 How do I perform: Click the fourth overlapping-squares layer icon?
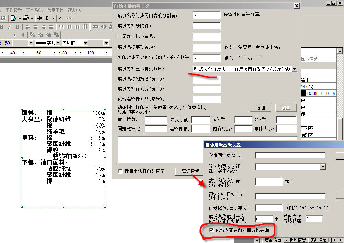pos(56,35)
